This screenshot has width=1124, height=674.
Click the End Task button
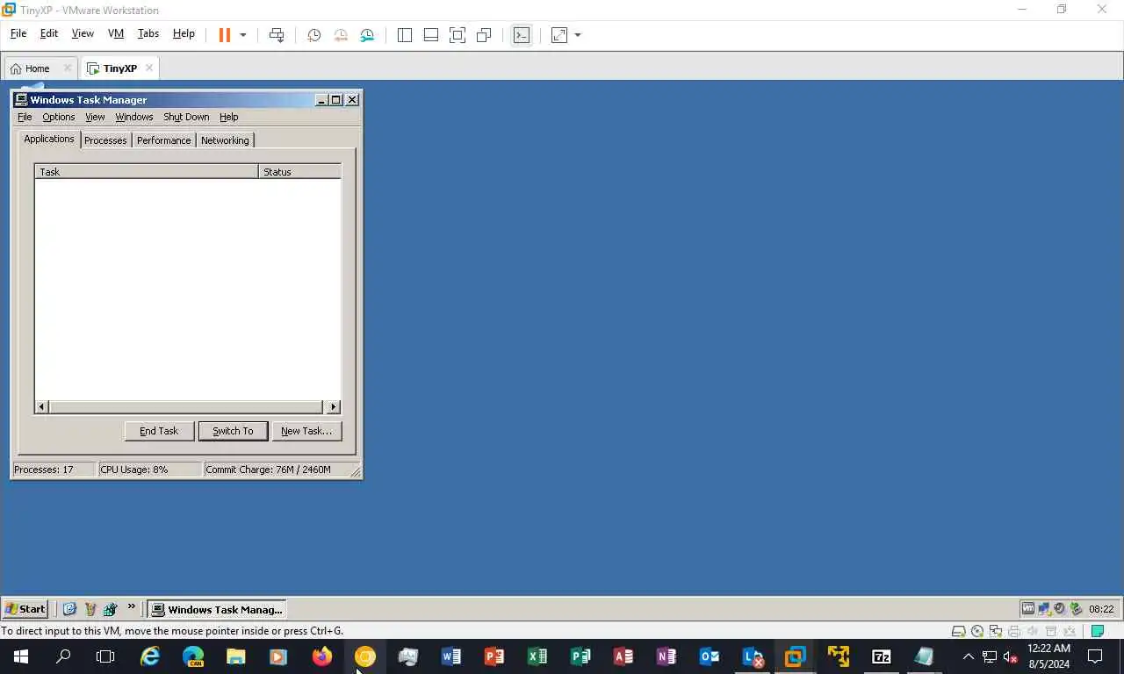coord(159,431)
